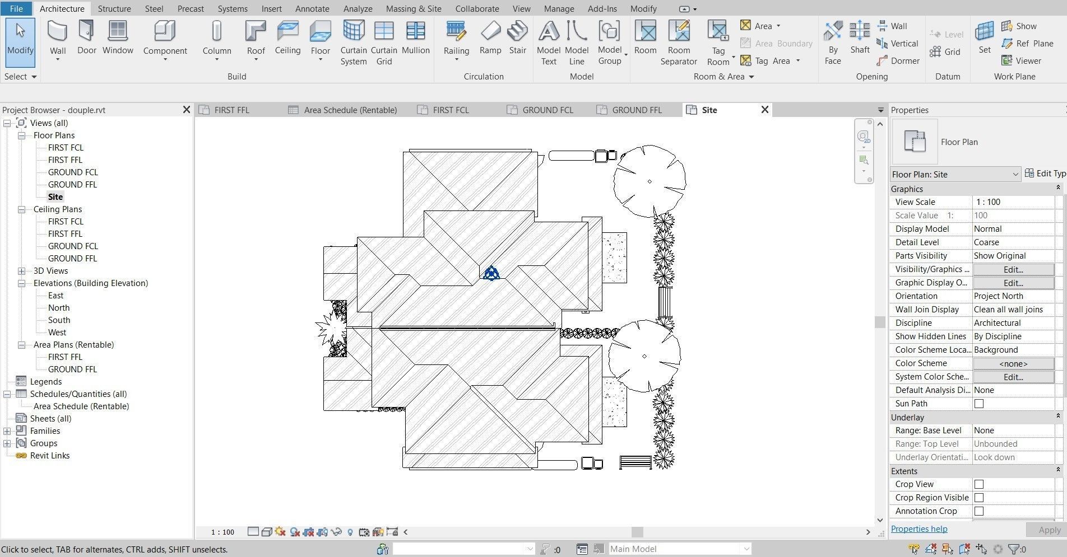Screen dimensions: 1067x557
Task: Open the Select panel dropdown
Action: (x=20, y=77)
